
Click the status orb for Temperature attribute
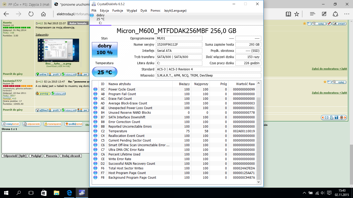pos(95,131)
